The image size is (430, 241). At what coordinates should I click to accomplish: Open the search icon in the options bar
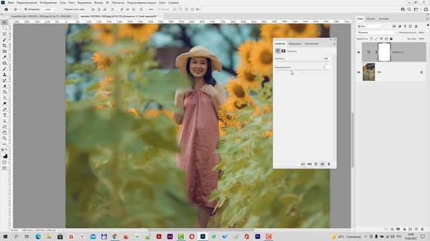pos(409,9)
